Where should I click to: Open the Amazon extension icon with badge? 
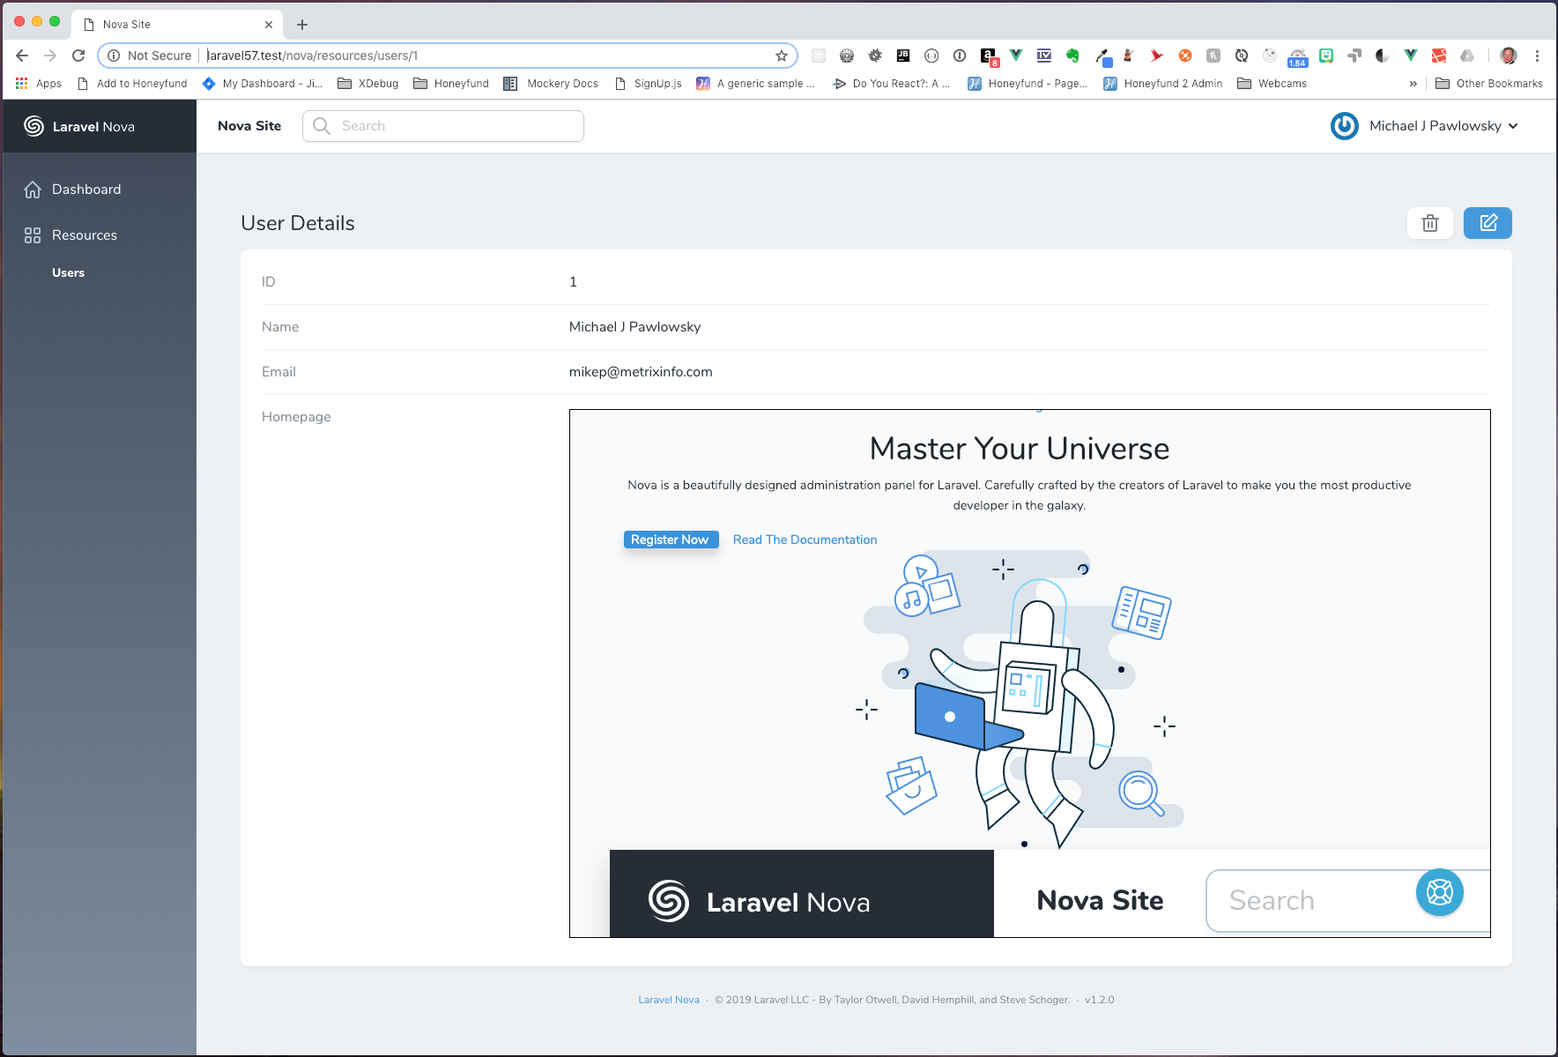pyautogui.click(x=989, y=57)
